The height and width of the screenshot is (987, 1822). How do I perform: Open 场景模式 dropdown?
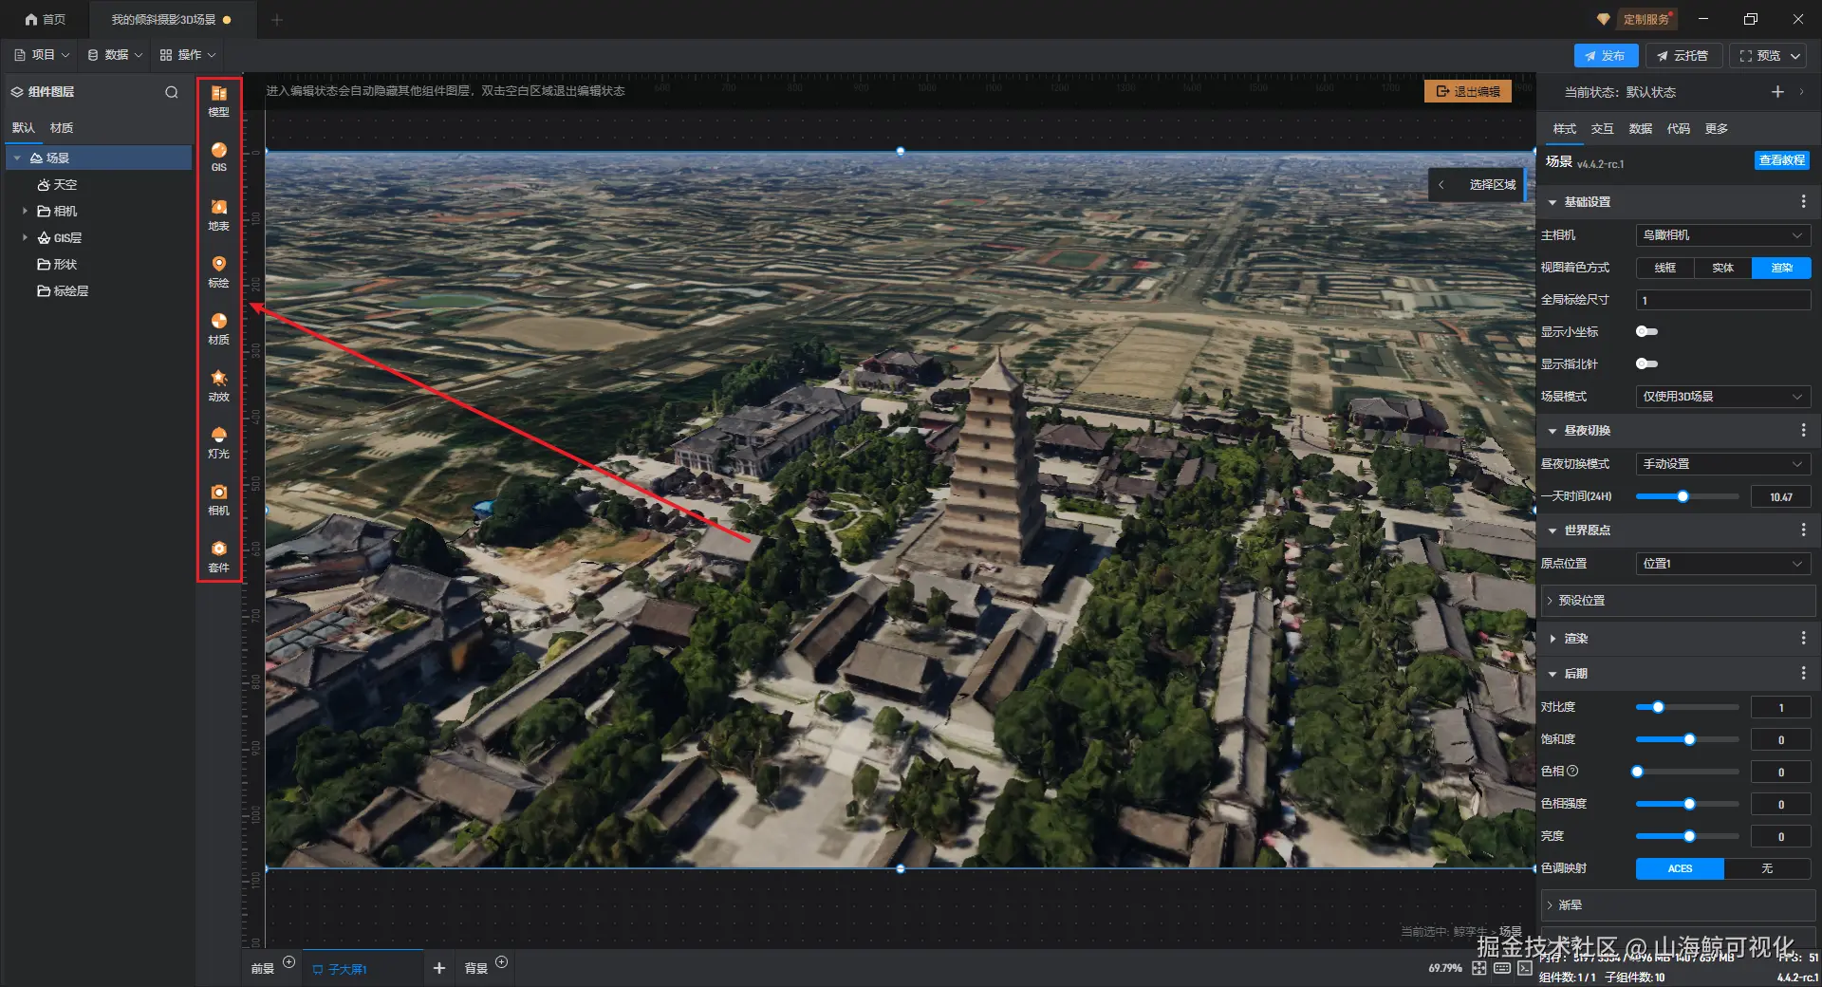click(1723, 397)
